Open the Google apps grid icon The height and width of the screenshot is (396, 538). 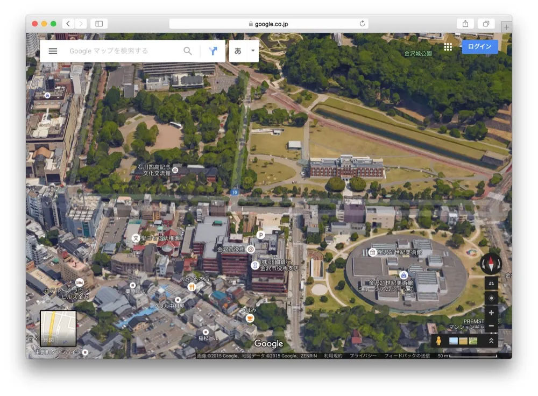pyautogui.click(x=448, y=47)
